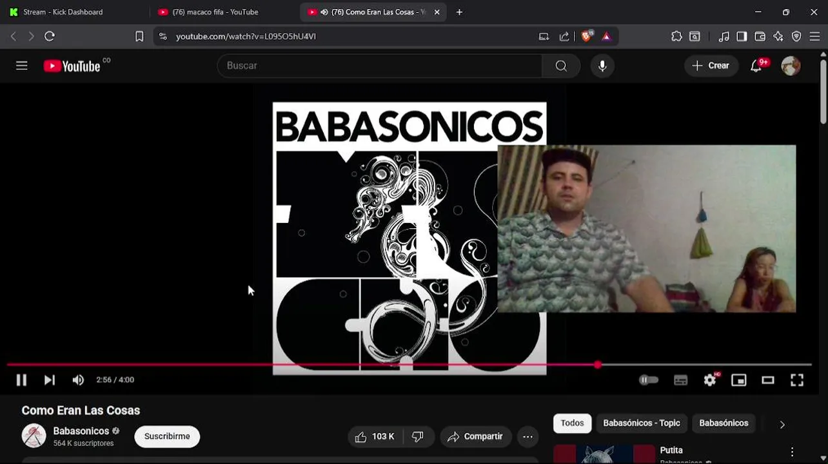Open options menu for Putita video
The height and width of the screenshot is (464, 828).
[x=792, y=452]
